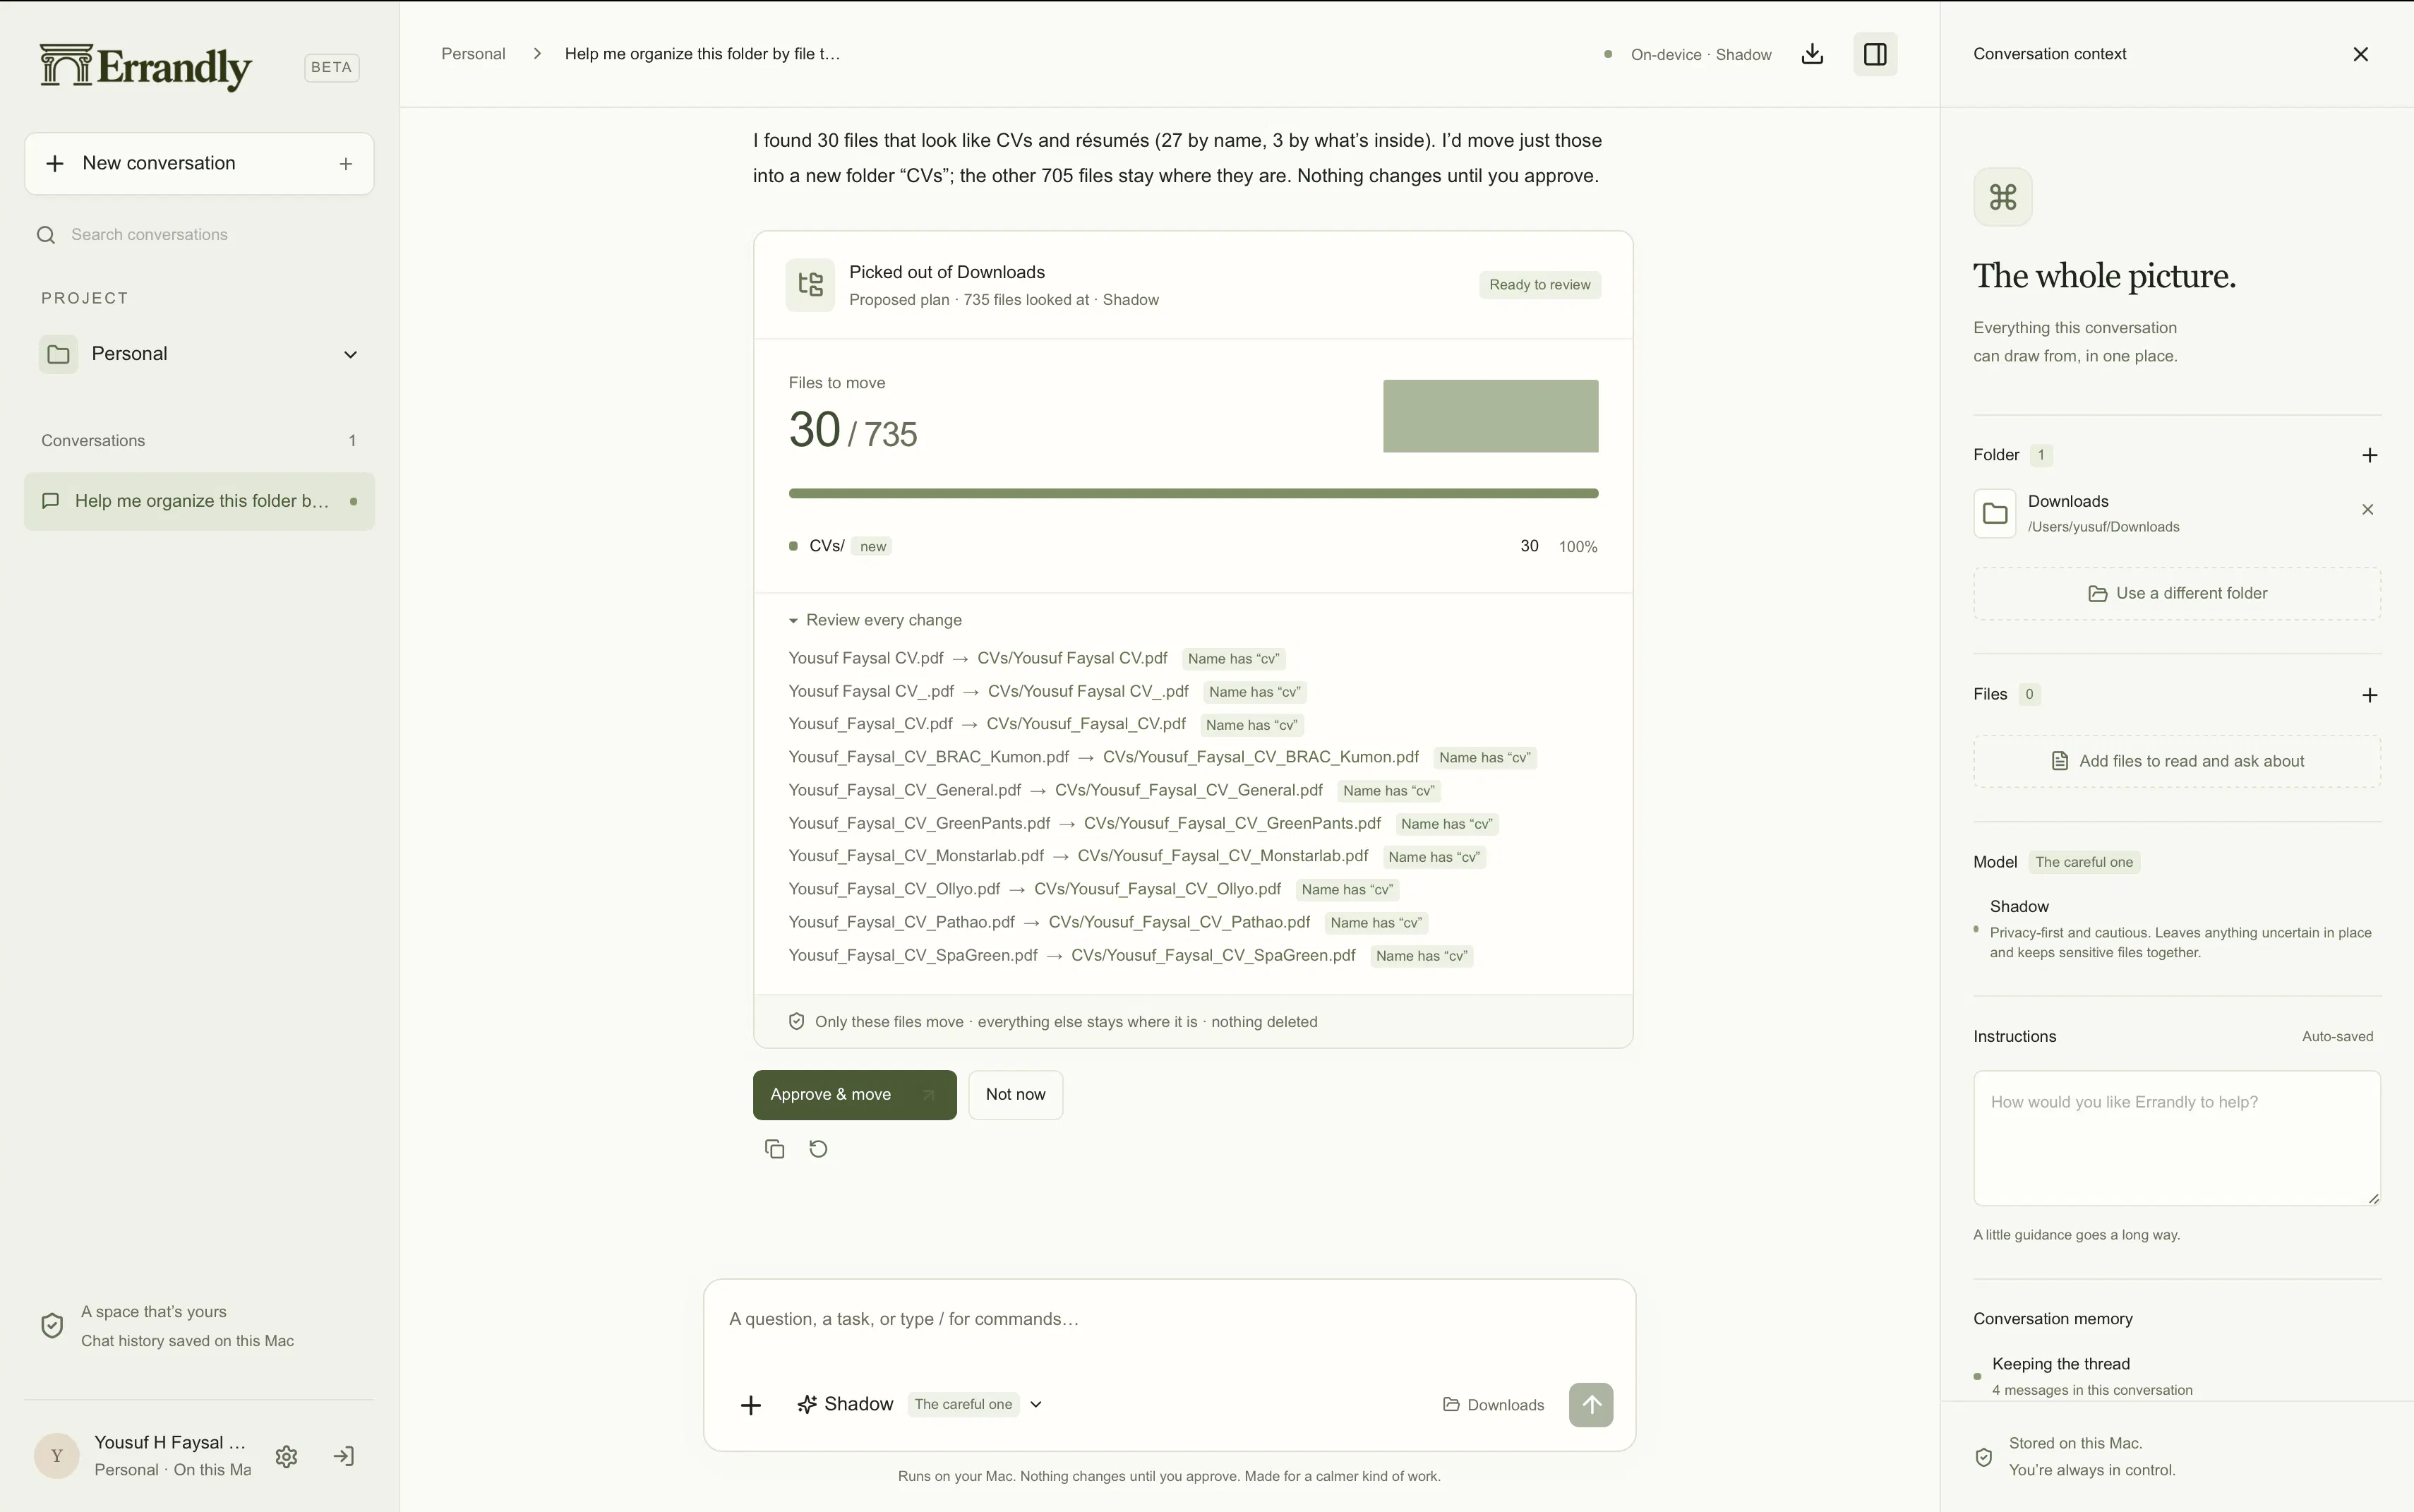Viewport: 2414px width, 1512px height.
Task: Start a New conversation
Action: click(199, 164)
